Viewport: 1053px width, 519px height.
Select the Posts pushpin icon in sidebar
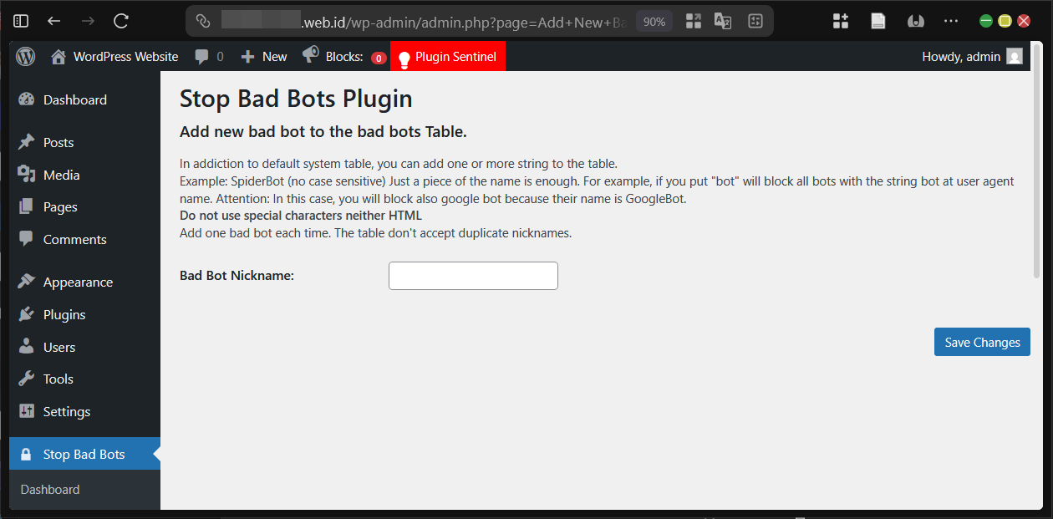[24, 141]
